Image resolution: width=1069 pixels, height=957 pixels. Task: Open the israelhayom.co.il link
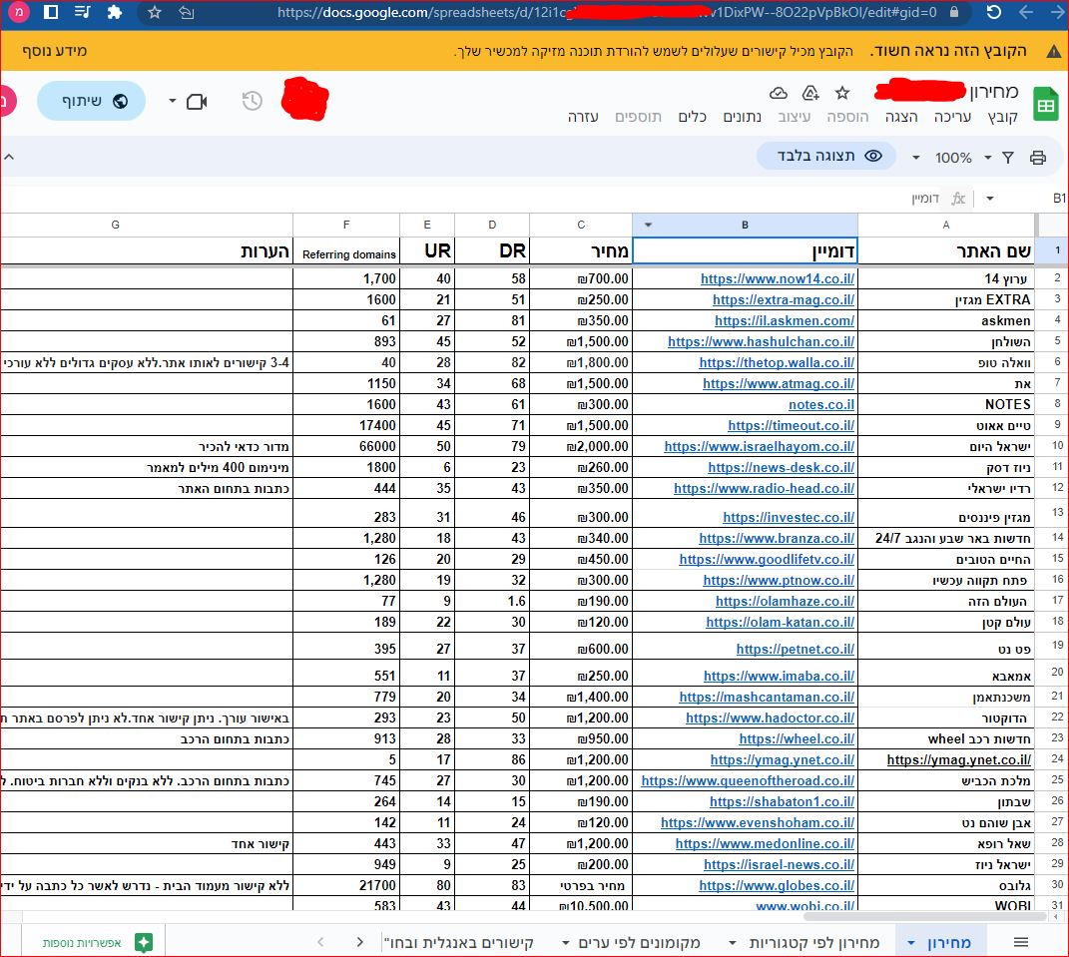[760, 446]
